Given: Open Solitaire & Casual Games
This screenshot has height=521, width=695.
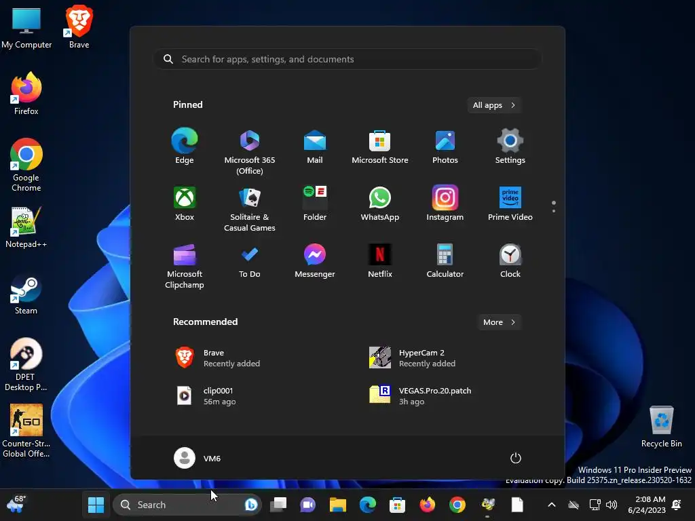Looking at the screenshot, I should point(250,209).
